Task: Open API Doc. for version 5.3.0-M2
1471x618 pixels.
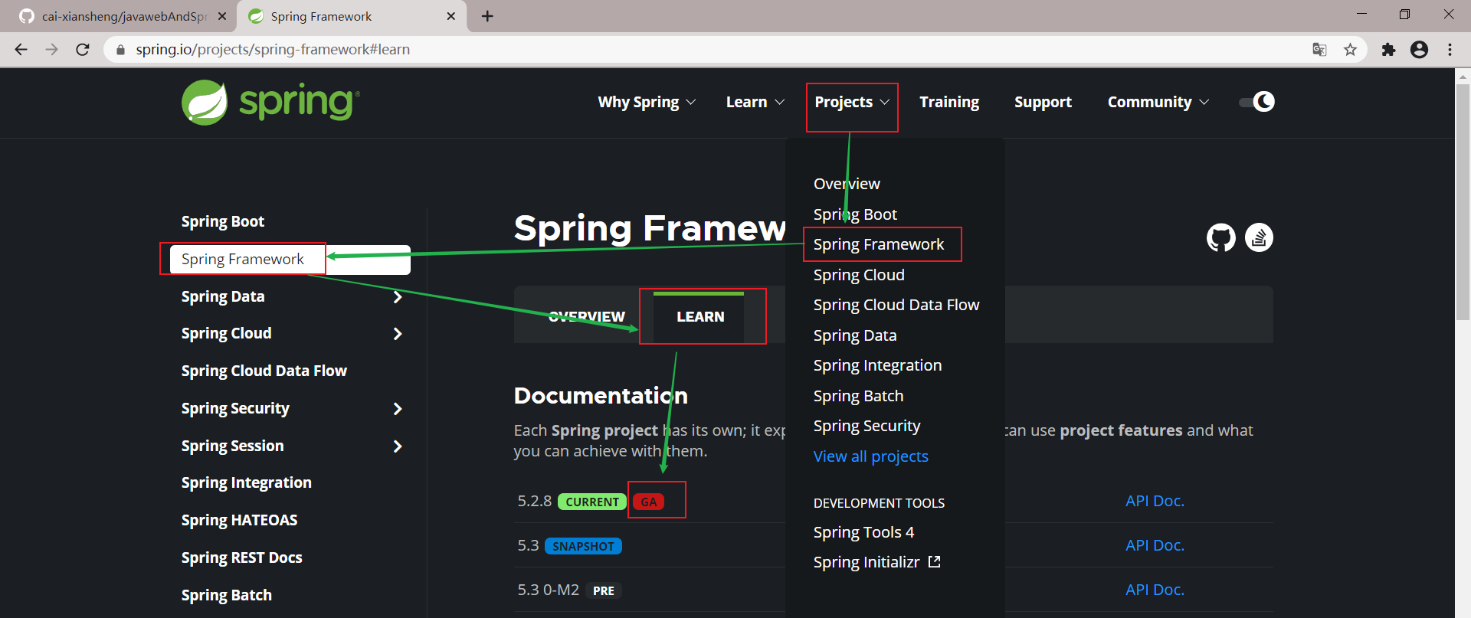Action: (x=1155, y=590)
